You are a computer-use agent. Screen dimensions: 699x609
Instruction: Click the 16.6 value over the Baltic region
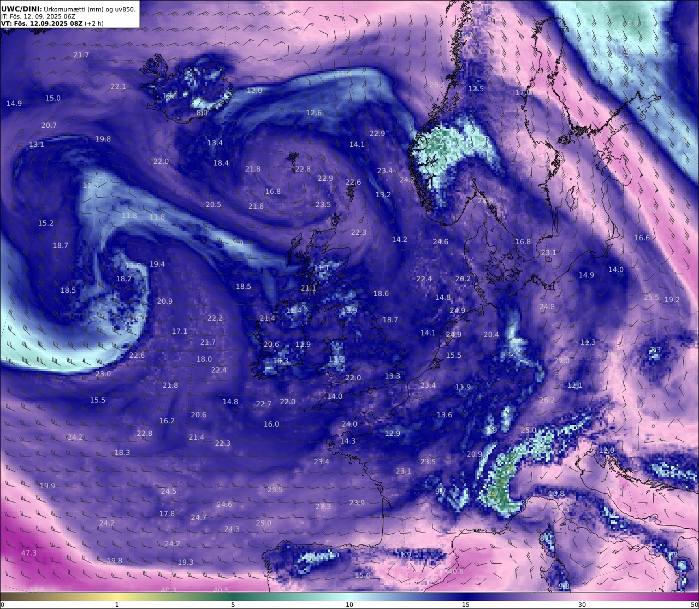tap(642, 238)
